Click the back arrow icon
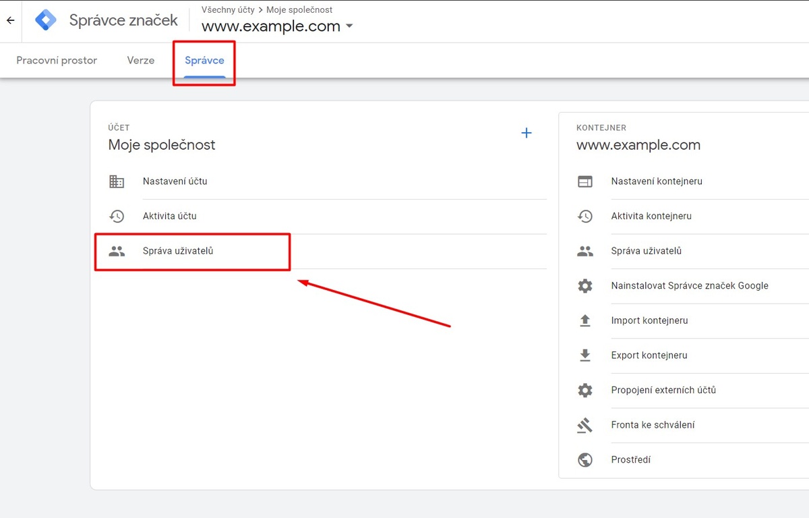 [10, 20]
